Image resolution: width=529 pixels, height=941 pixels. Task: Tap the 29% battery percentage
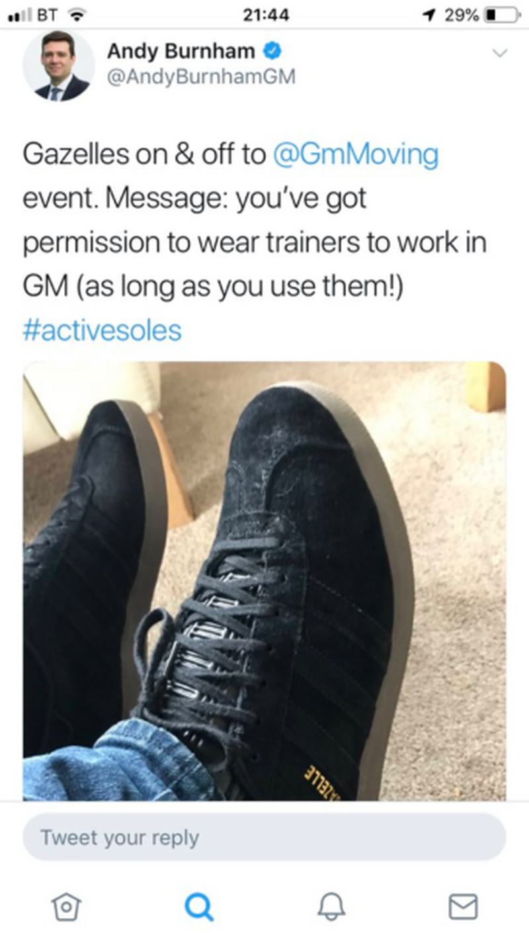(x=461, y=15)
